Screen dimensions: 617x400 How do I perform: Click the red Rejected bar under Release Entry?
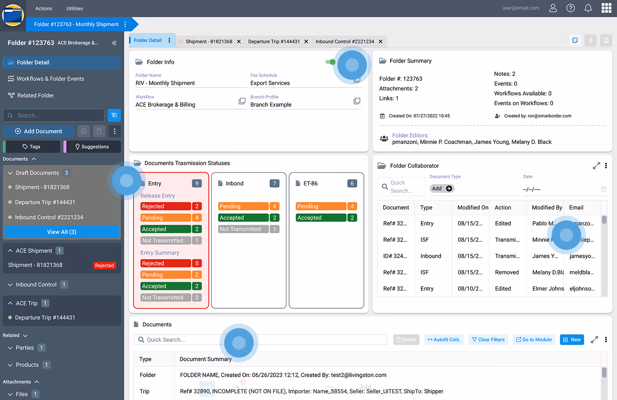pos(165,206)
